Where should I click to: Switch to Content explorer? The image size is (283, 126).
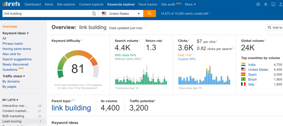point(91,4)
